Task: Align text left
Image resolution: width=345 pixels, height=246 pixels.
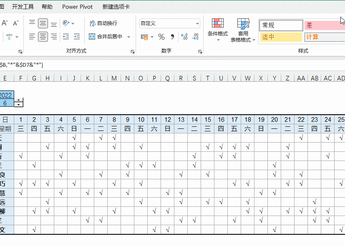Action: 32,37
